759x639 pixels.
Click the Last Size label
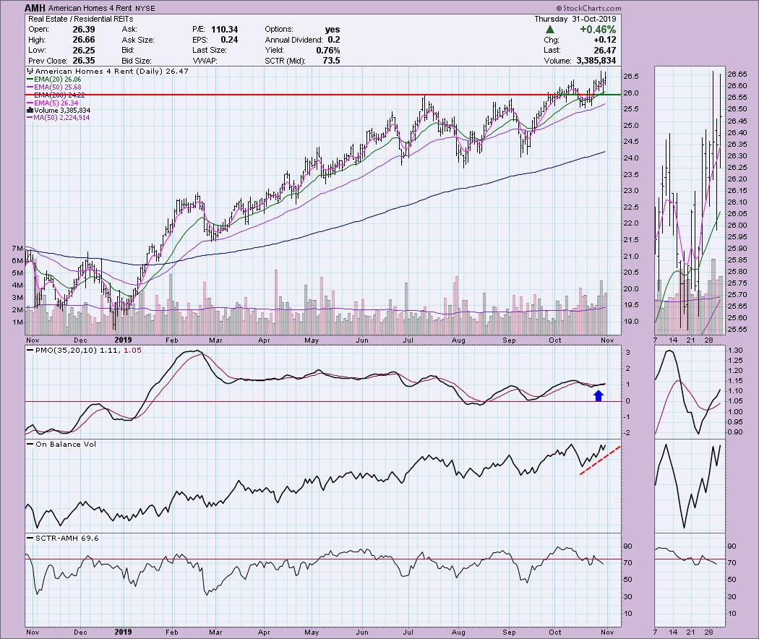[209, 51]
